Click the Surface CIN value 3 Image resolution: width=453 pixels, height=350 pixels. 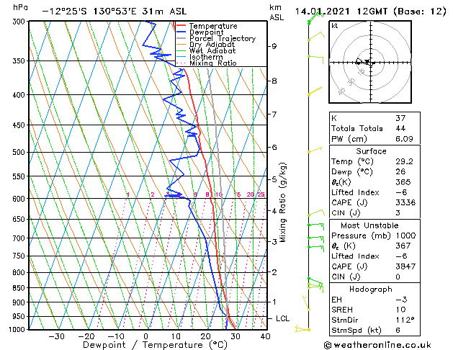click(x=398, y=213)
